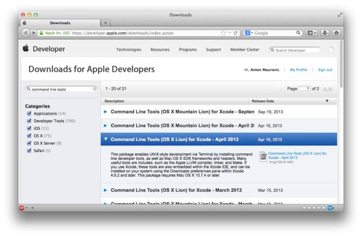Screen dimensions: 362x237
Task: Click the 1 - 20 of 21 results count
Action: (x=116, y=89)
